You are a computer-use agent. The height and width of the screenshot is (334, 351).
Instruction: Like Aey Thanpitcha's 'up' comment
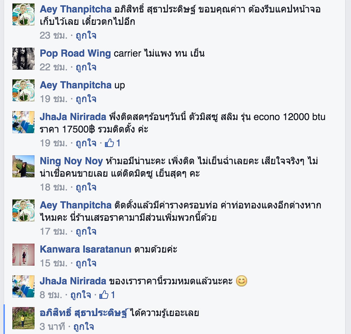(x=86, y=99)
